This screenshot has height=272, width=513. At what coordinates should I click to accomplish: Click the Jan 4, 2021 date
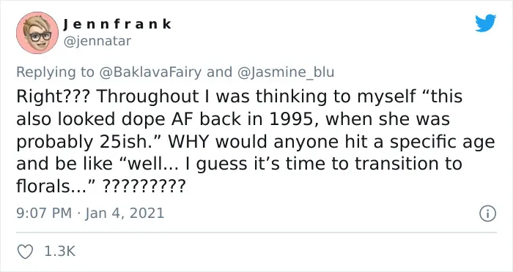(x=125, y=214)
